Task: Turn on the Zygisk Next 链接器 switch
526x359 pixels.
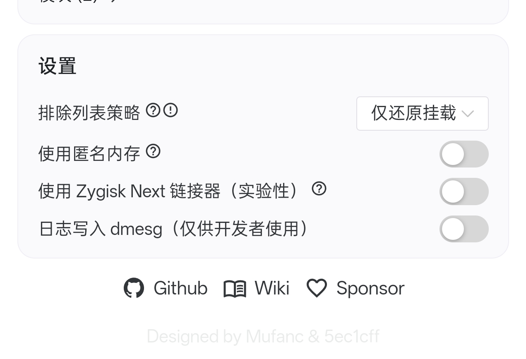Action: (x=464, y=191)
